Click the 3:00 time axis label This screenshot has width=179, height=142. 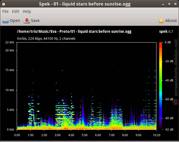[57, 135]
